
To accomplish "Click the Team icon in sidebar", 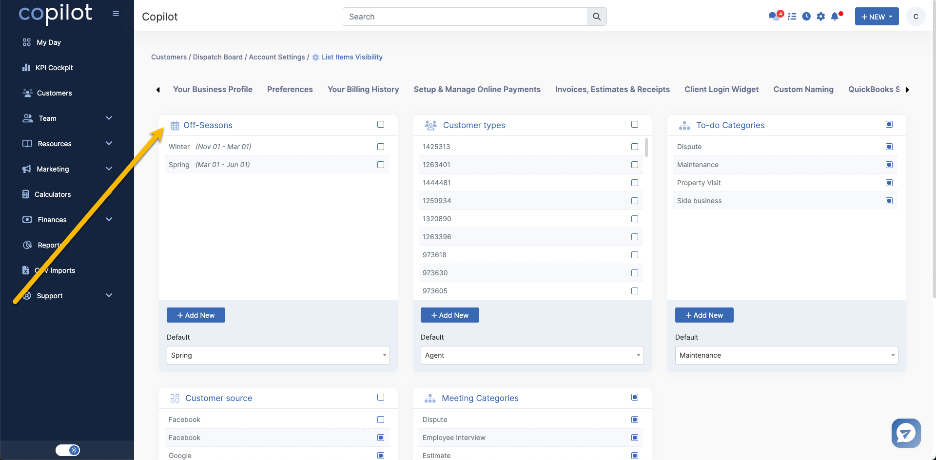I will (x=28, y=118).
